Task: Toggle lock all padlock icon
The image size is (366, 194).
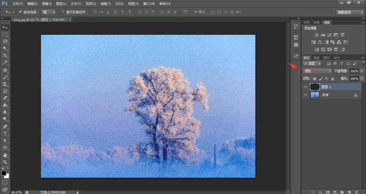Action: pos(332,79)
